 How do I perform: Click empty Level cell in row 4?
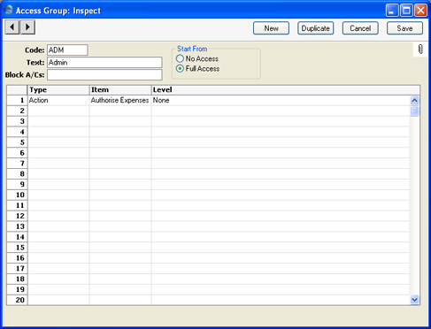(281, 132)
